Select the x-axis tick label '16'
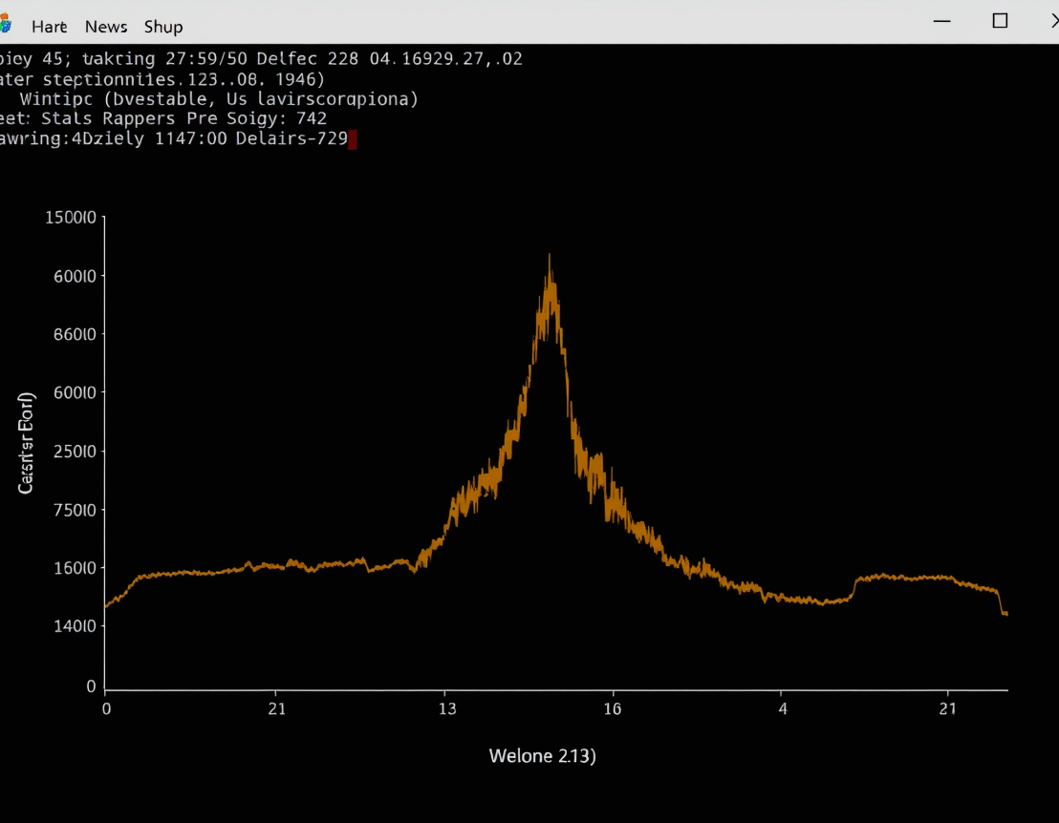Screen dimensions: 1059x823 coord(613,709)
